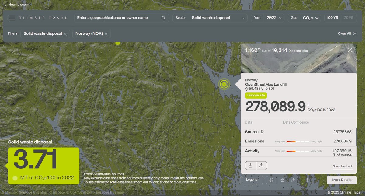This screenshot has height=196, width=365.
Task: Zoom out the map with minus
Action: [x=318, y=180]
